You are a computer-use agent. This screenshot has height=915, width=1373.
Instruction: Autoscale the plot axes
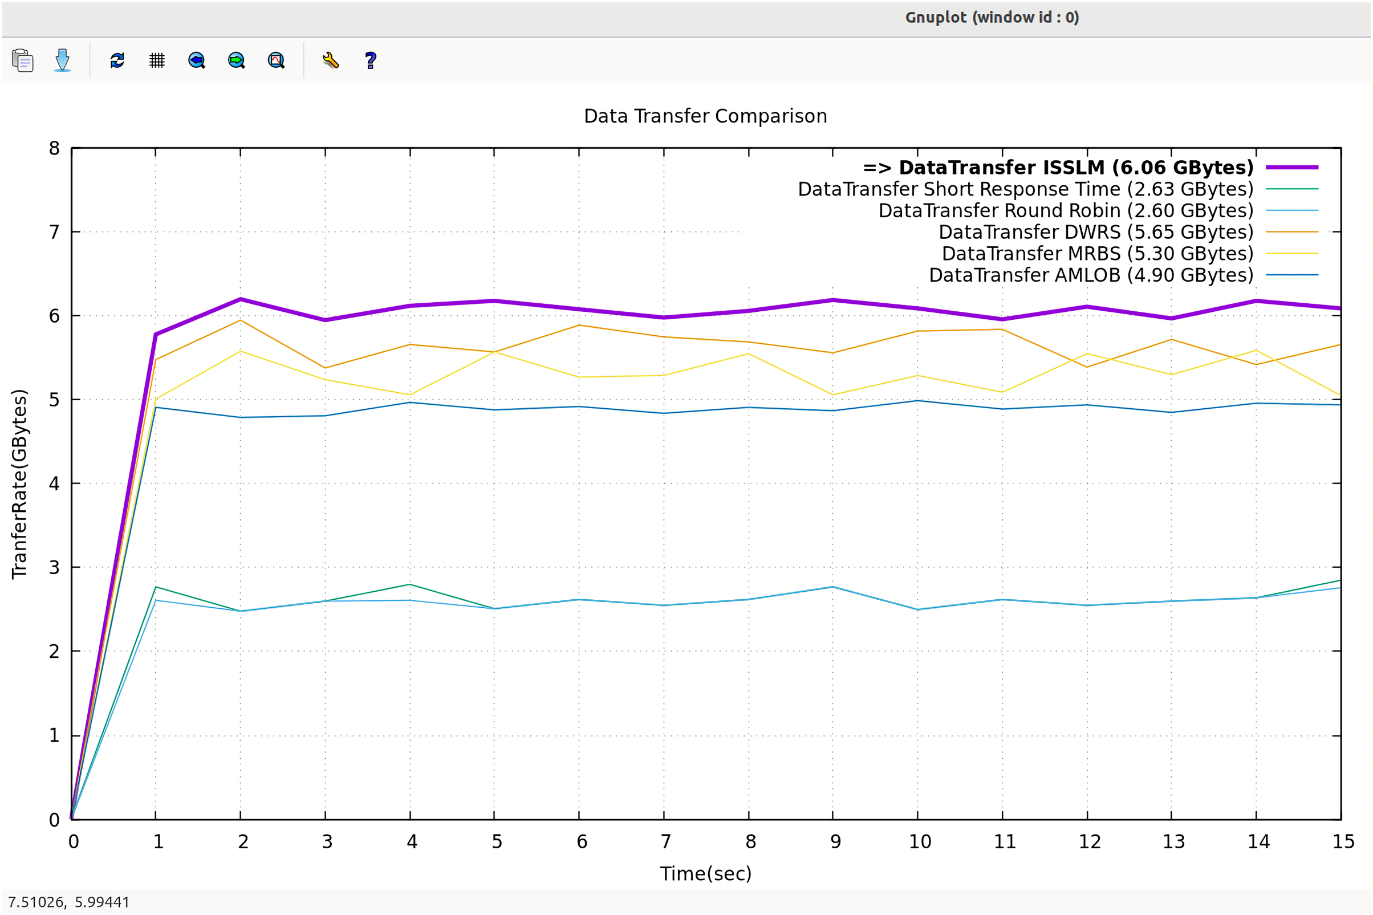[x=276, y=60]
